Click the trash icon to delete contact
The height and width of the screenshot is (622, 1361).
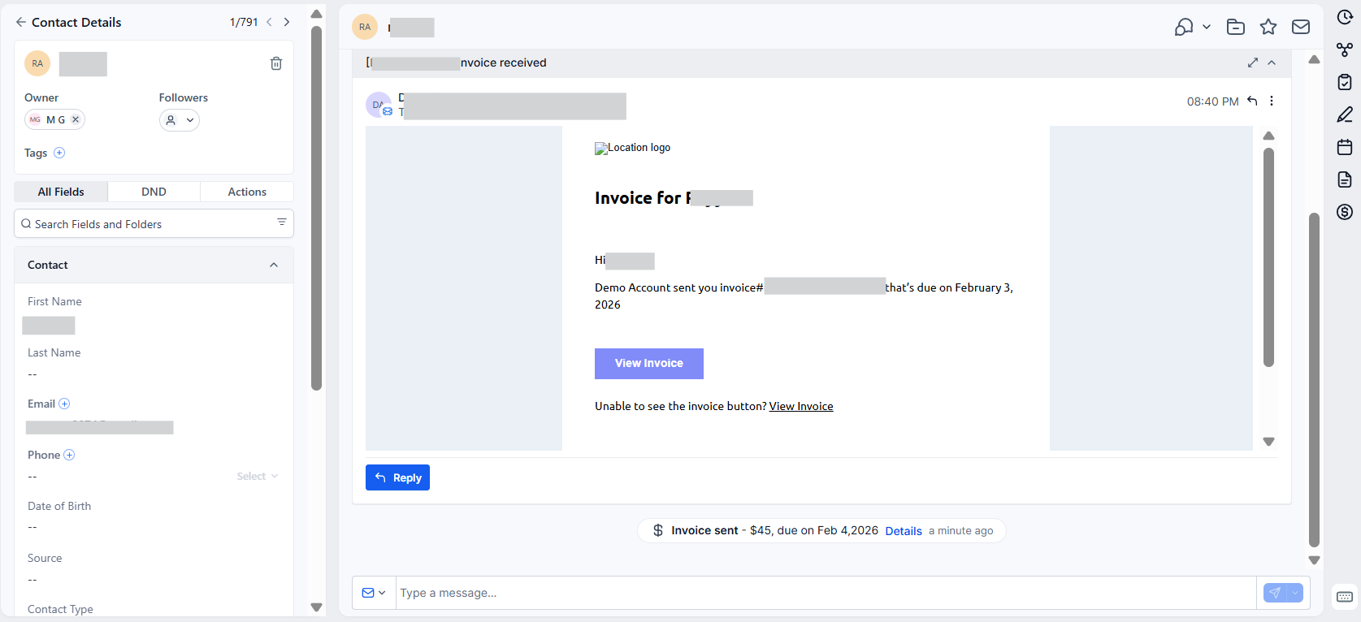click(276, 63)
